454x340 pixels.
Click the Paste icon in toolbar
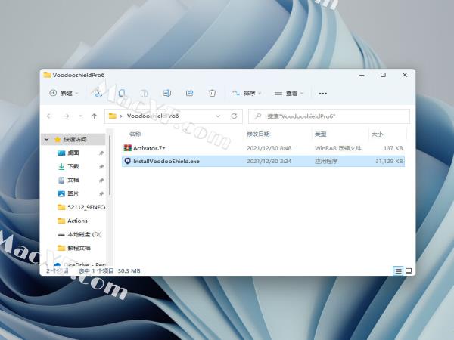coord(144,93)
